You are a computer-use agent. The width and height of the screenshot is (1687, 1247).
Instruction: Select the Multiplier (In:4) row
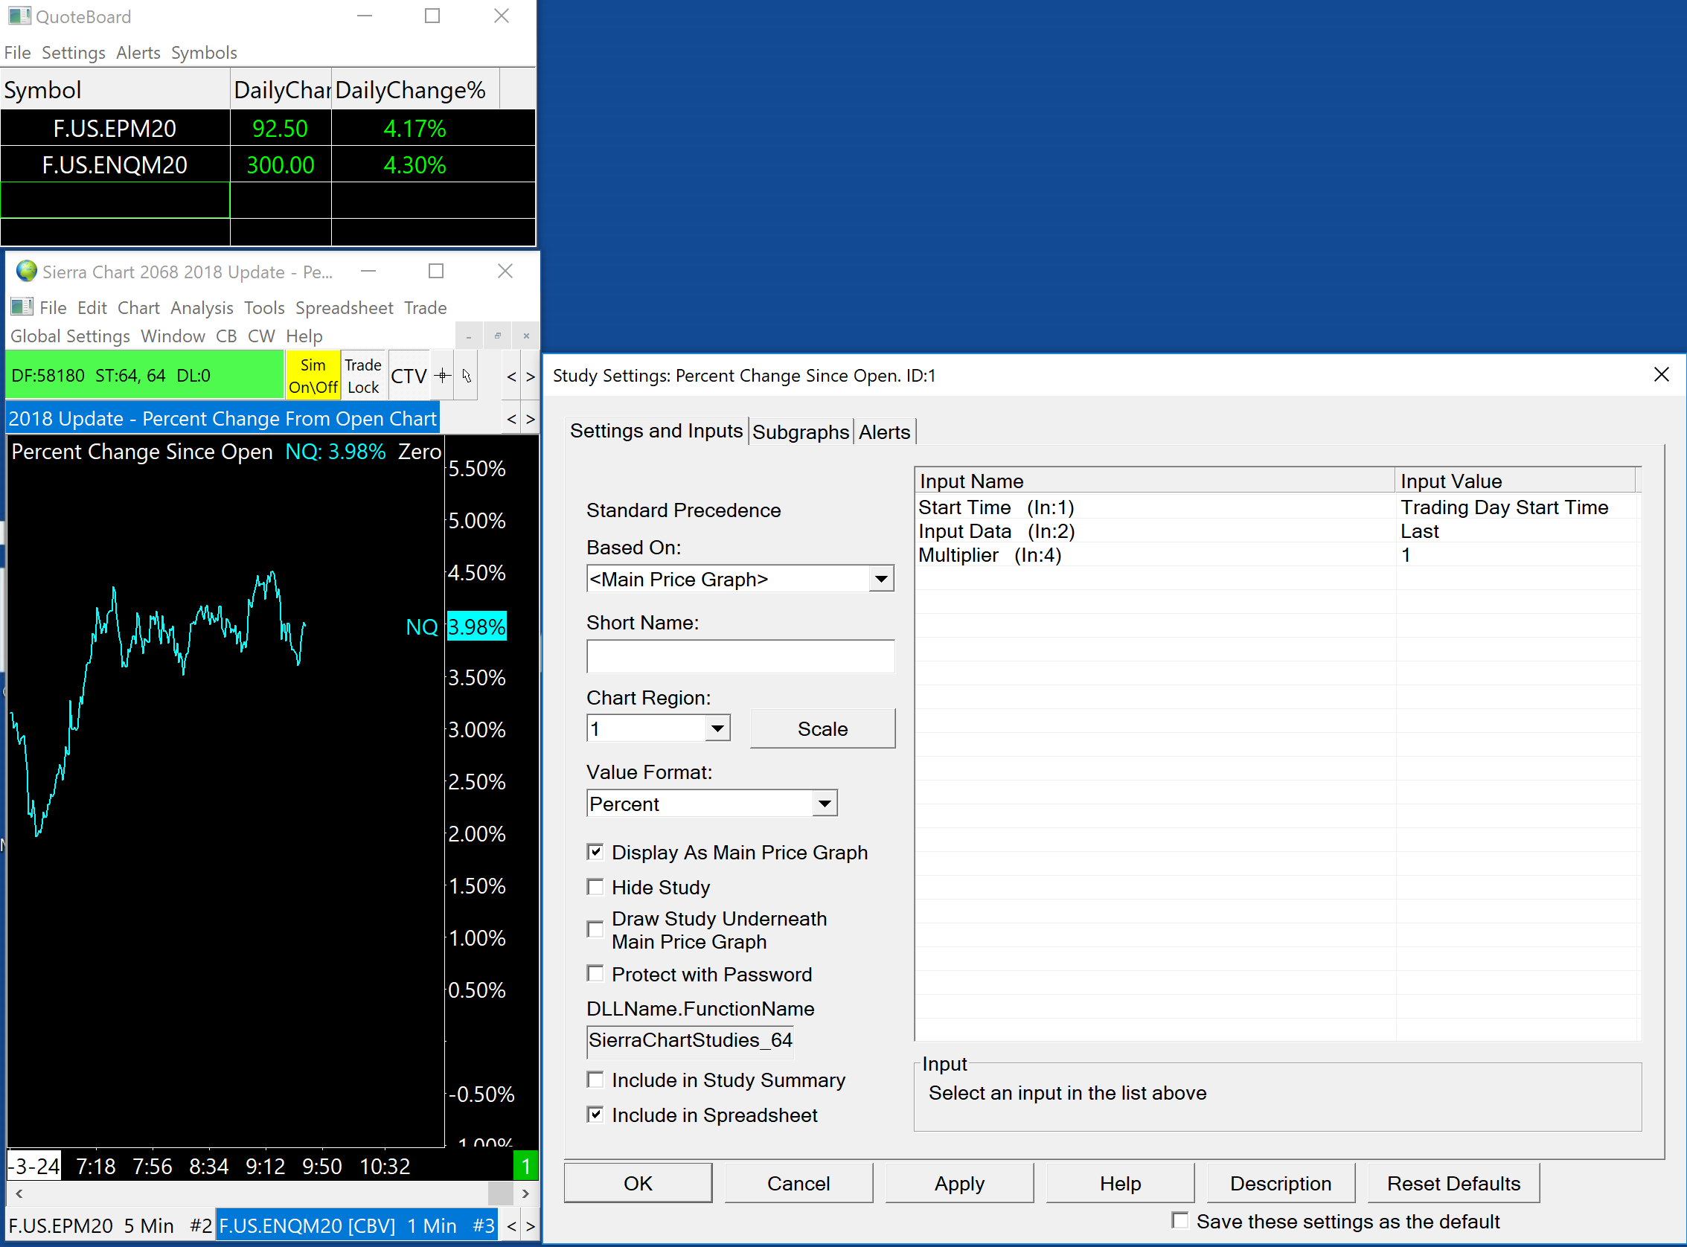point(1277,555)
